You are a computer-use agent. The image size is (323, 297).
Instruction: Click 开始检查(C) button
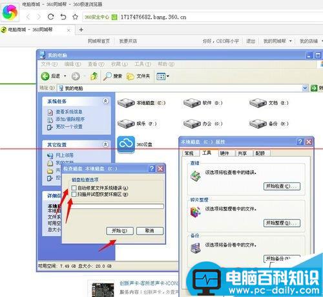(x=282, y=186)
